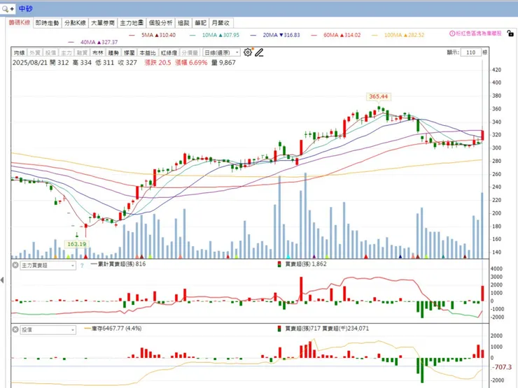
Task: Click the 粉紅色區塊 pink note link
Action: (x=478, y=34)
